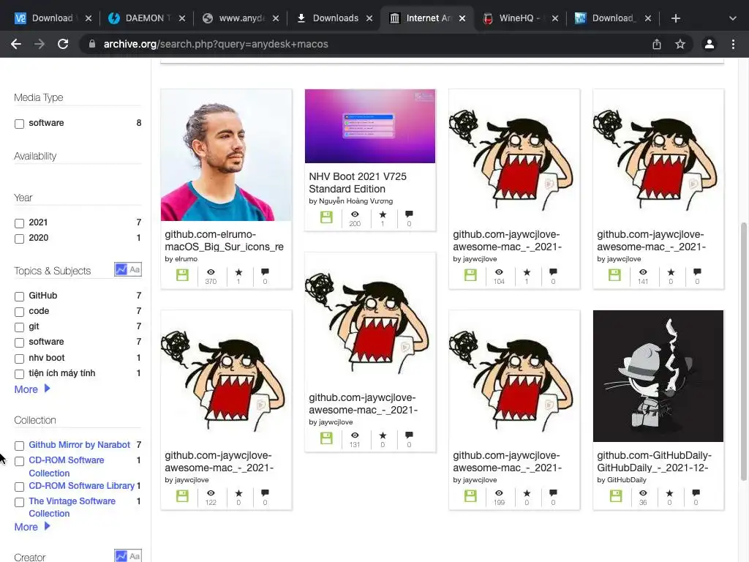Click the chart icon in Creator header
This screenshot has width=749, height=562.
tap(121, 556)
